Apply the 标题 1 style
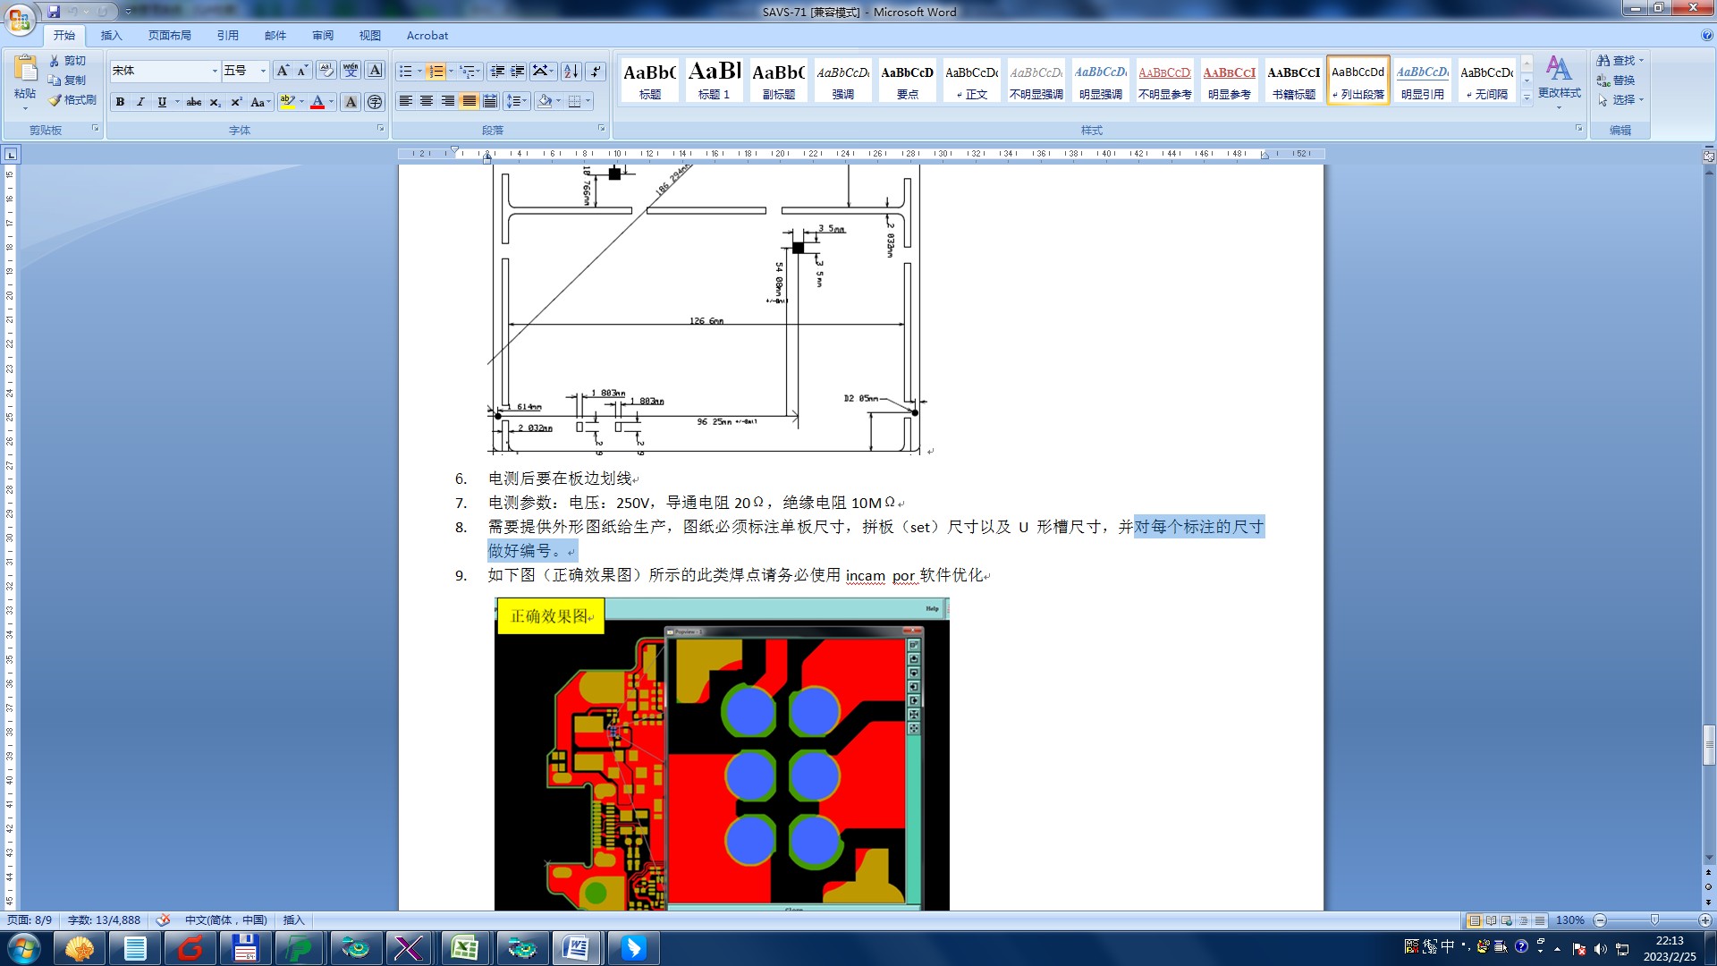The image size is (1717, 966). coord(714,80)
